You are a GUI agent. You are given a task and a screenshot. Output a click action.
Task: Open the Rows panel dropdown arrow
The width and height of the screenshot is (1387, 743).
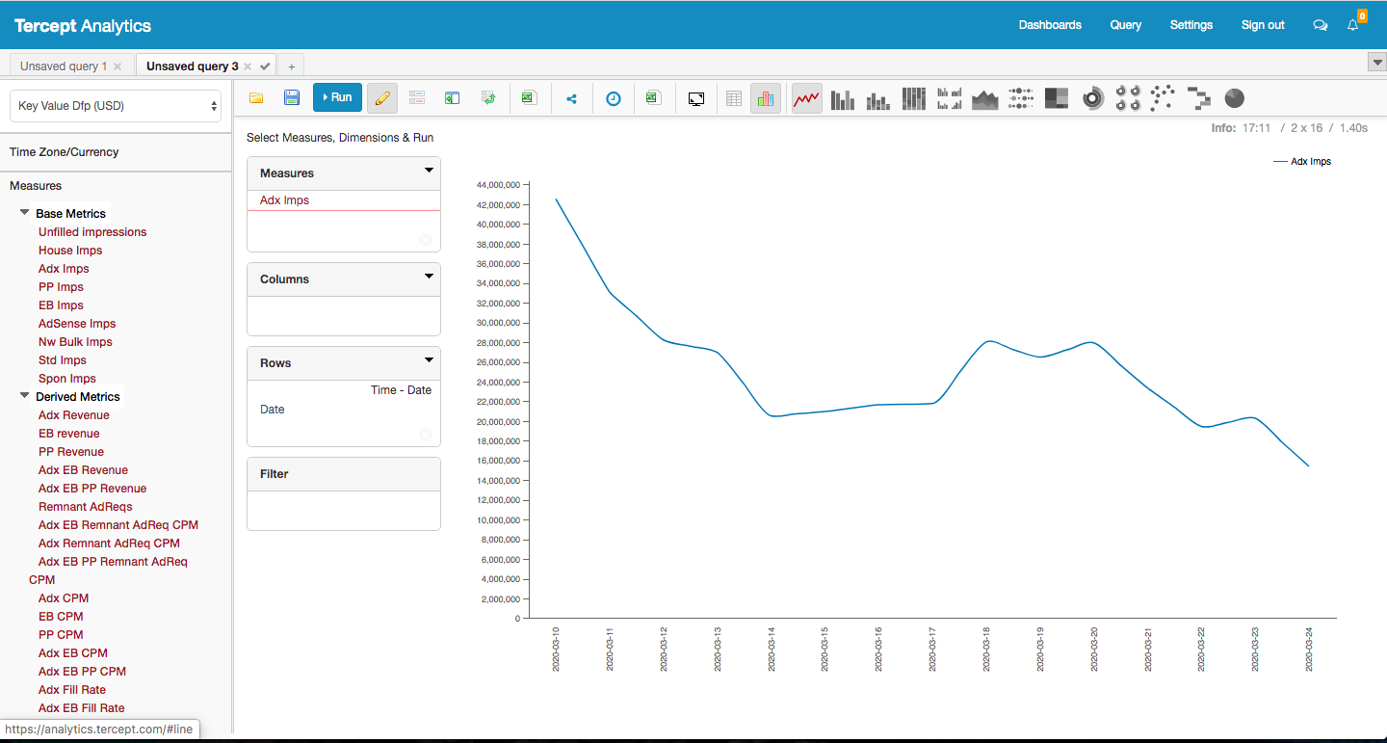tap(430, 360)
